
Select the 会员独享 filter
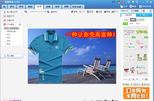pos(141,20)
